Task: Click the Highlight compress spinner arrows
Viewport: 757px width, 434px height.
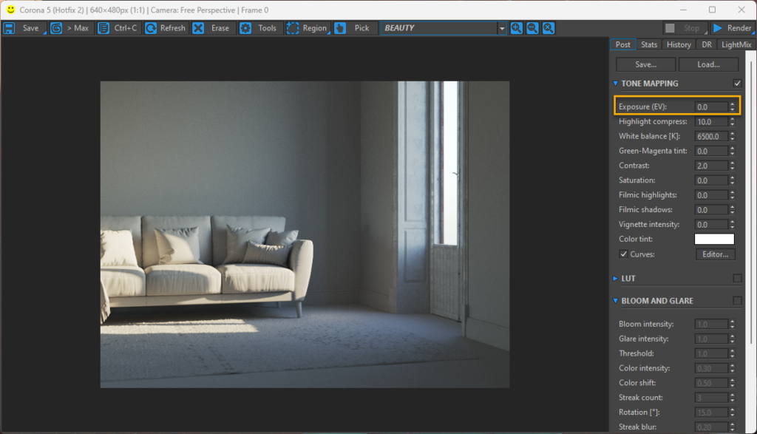Action: (x=733, y=122)
